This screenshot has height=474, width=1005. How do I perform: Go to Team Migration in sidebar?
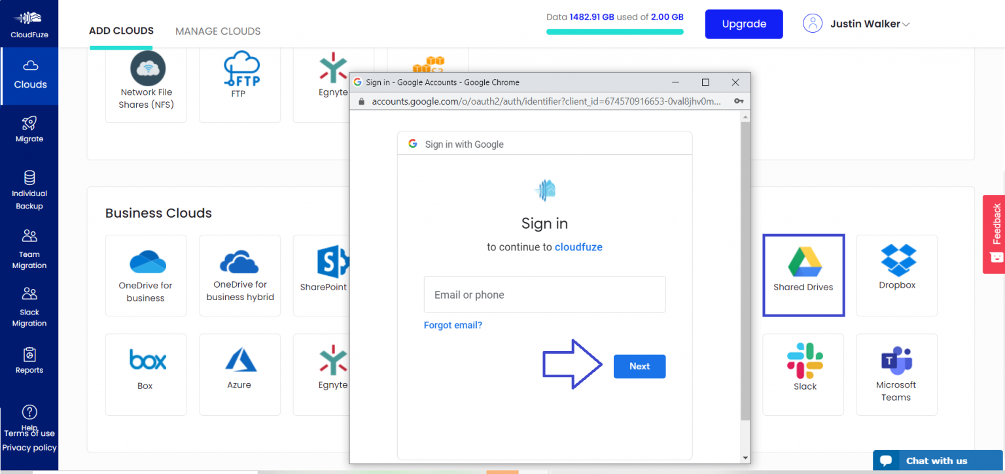(29, 248)
